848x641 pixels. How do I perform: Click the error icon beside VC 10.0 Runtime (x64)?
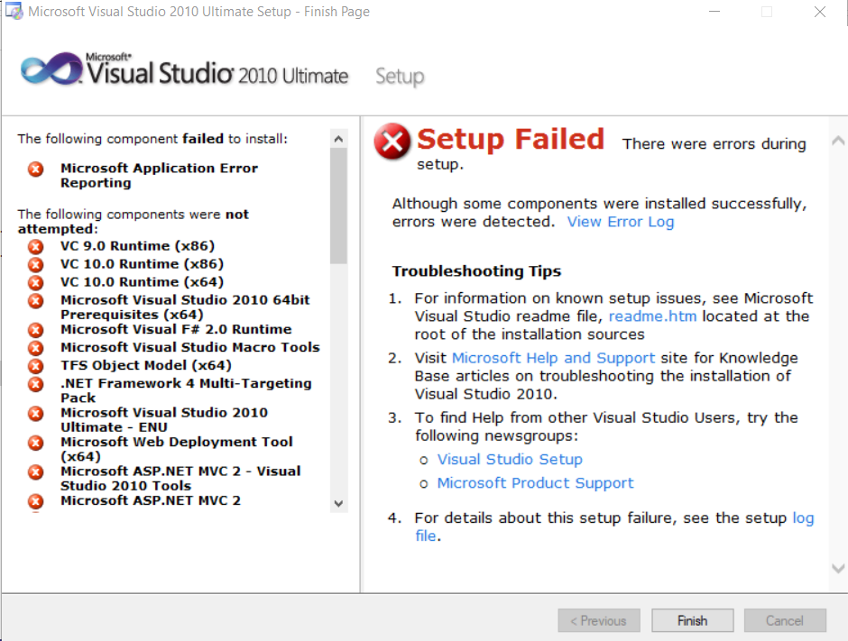click(x=35, y=282)
